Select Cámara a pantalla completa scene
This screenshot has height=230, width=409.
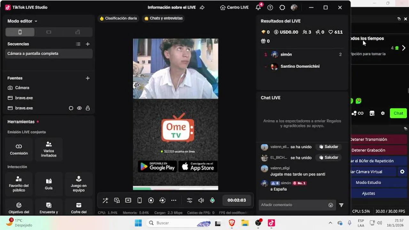tap(49, 54)
